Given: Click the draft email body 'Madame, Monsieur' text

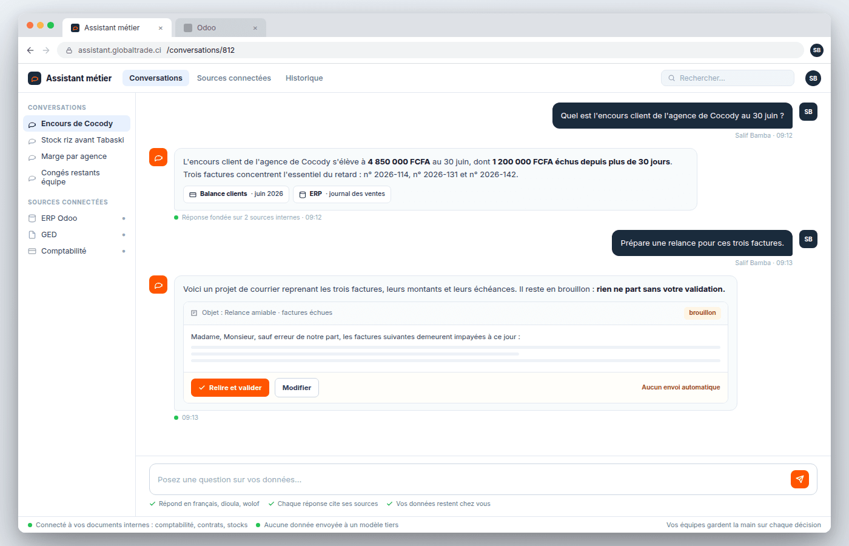Looking at the screenshot, I should (355, 337).
